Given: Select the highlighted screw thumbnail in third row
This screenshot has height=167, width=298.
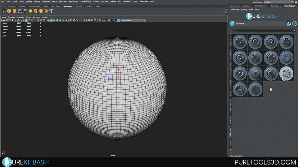Looking at the screenshot, I should (286, 73).
